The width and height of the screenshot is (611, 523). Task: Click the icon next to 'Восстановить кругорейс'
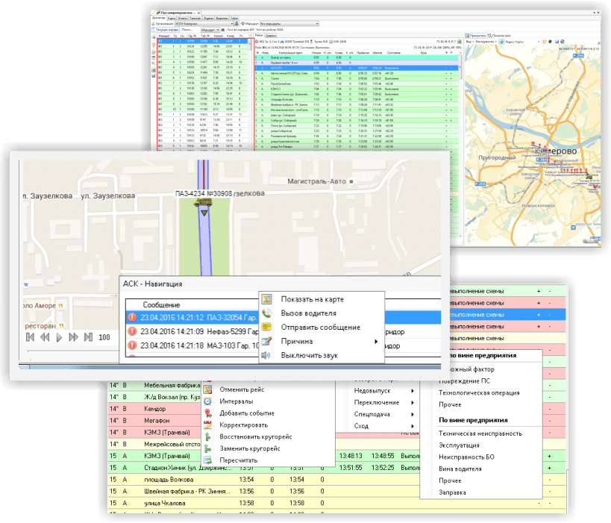click(x=207, y=436)
